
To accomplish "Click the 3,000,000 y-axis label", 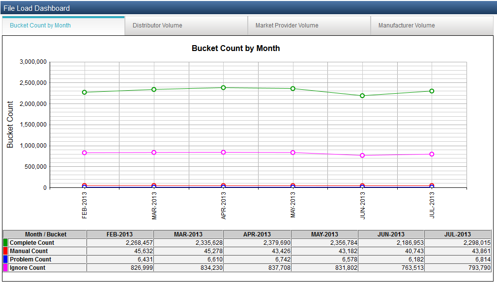I will coord(33,62).
